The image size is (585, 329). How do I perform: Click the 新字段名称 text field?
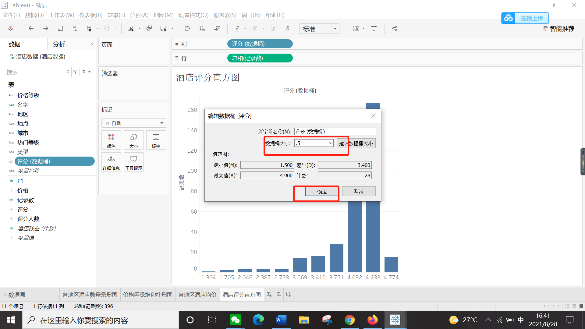(x=335, y=131)
